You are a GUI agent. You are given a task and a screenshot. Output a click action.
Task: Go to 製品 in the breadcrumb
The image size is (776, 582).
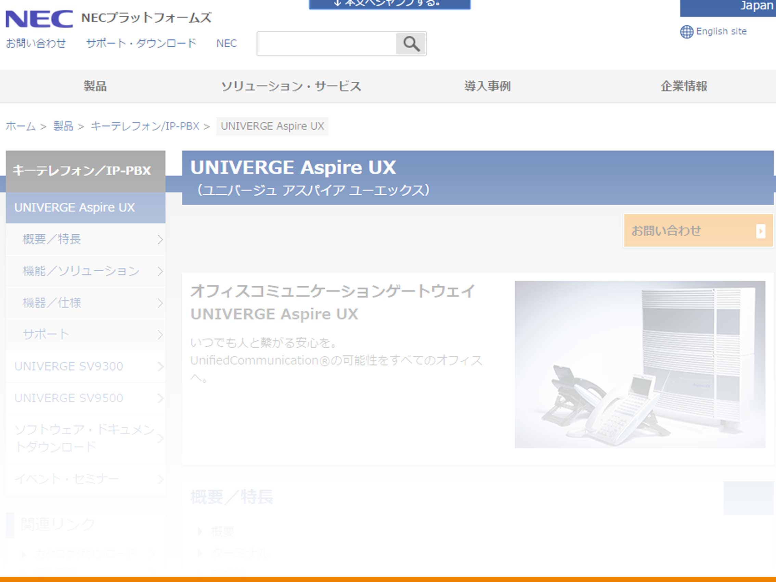pyautogui.click(x=63, y=126)
